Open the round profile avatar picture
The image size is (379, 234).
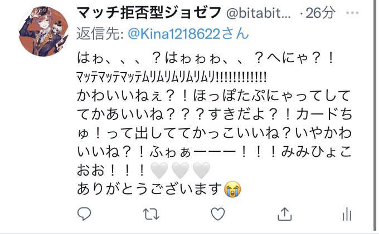pyautogui.click(x=43, y=32)
